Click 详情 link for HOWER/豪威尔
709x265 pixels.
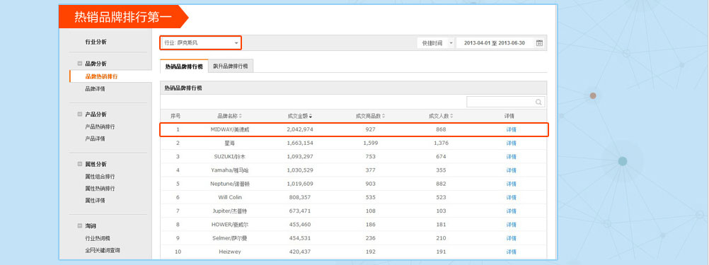coord(511,225)
